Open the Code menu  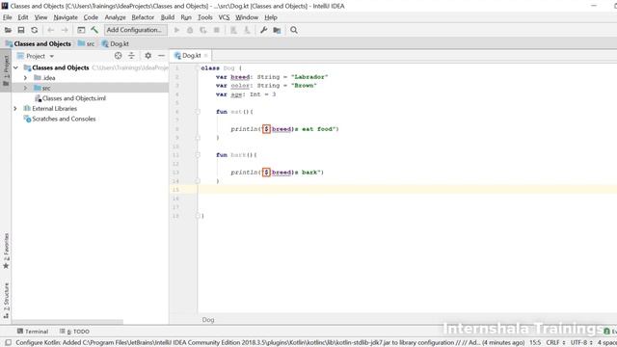91,17
